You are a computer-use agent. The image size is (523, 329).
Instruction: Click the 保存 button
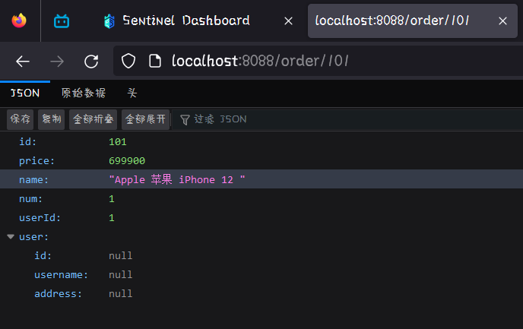[x=20, y=119]
